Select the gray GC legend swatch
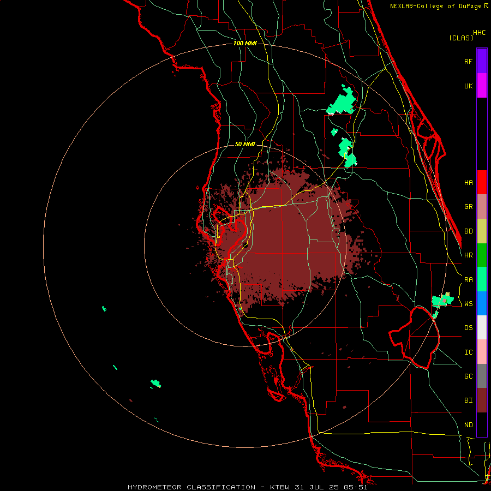Image resolution: width=491 pixels, height=491 pixels. (482, 376)
